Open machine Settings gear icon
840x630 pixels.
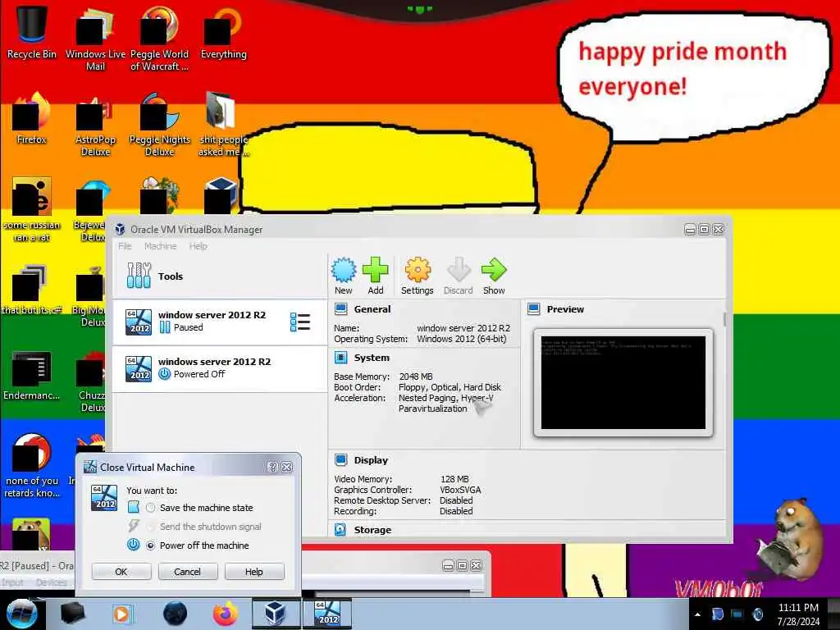click(x=418, y=270)
